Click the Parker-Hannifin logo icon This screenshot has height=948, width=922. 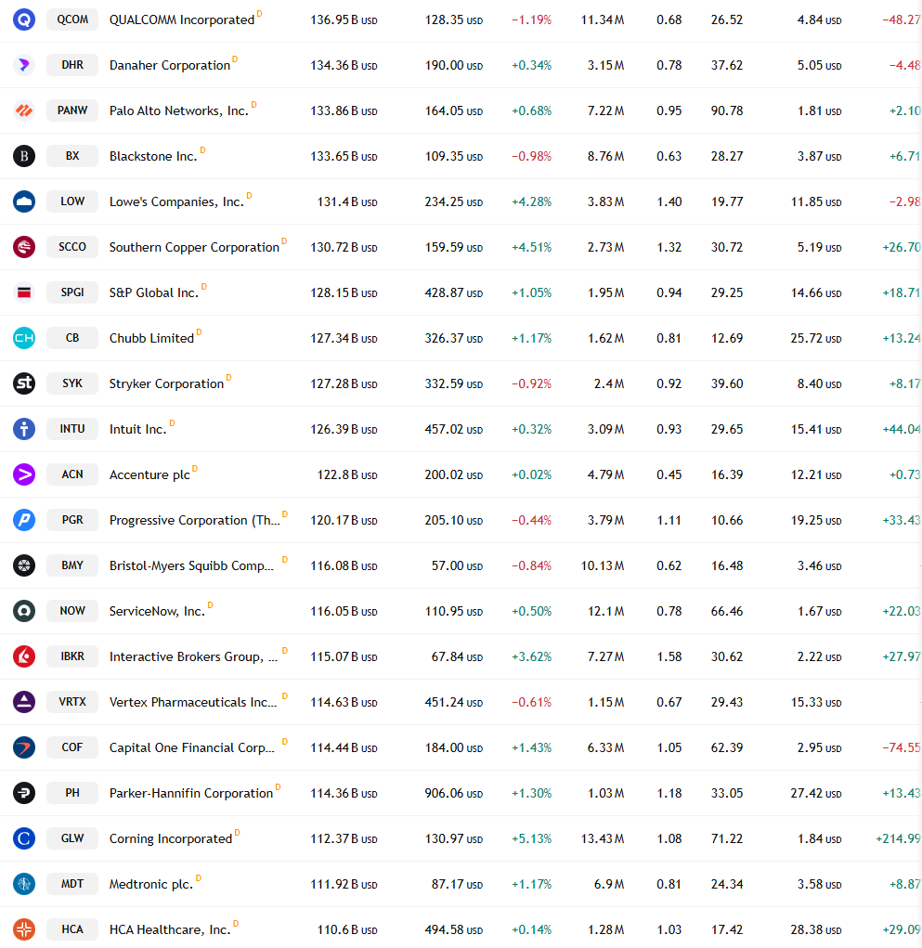point(24,793)
